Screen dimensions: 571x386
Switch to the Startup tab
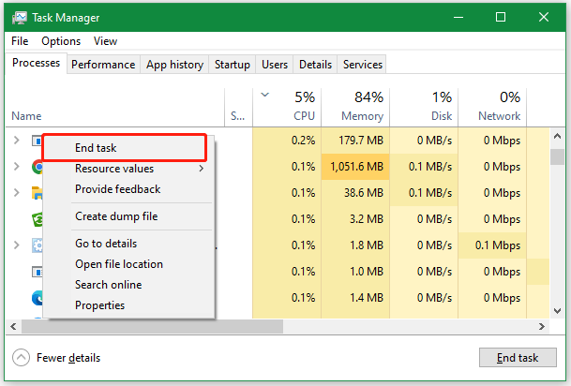pyautogui.click(x=233, y=65)
